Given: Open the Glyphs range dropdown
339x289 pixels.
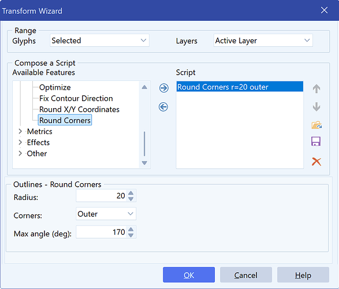Looking at the screenshot, I should point(99,40).
